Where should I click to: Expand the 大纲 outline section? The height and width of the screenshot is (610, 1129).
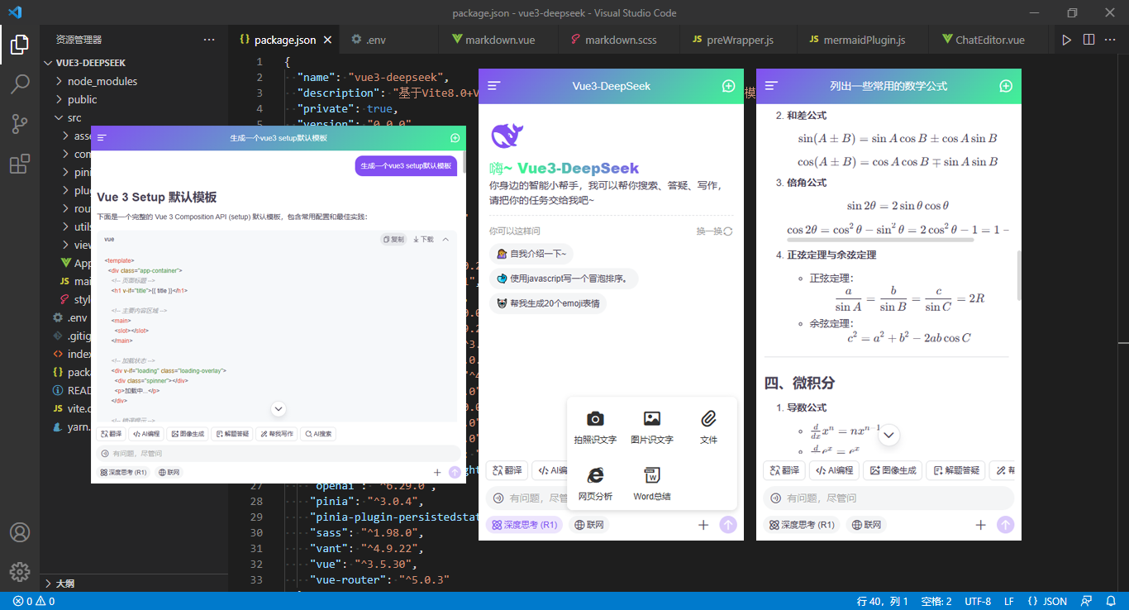134,583
